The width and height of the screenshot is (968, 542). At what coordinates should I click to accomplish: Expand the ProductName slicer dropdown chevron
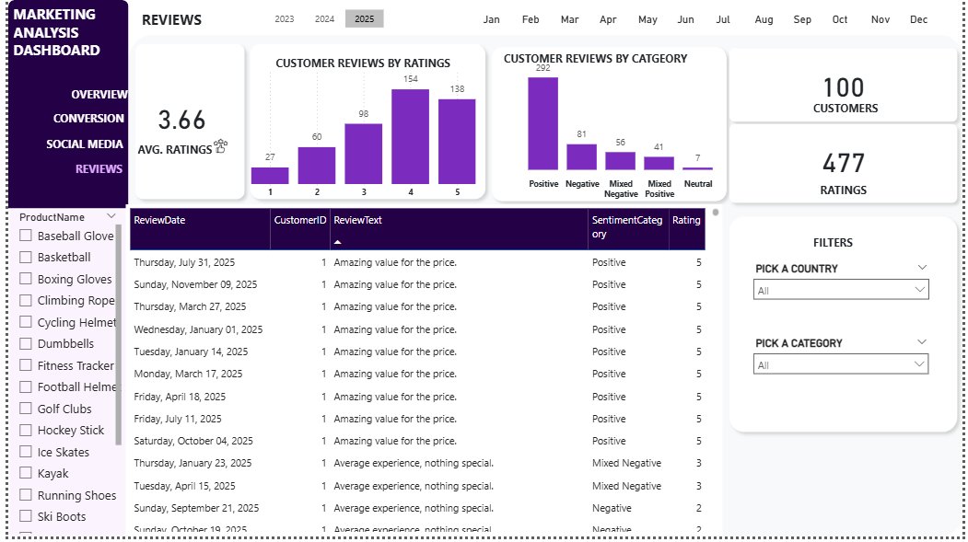tap(111, 216)
